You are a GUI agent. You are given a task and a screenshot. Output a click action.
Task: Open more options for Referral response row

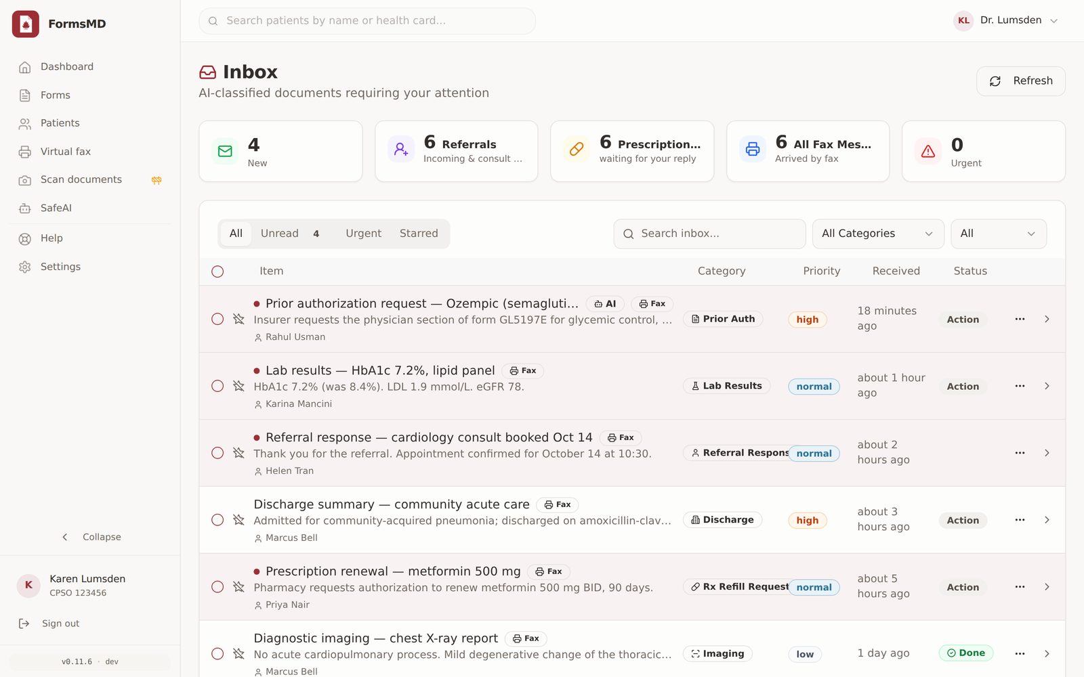coord(1020,453)
